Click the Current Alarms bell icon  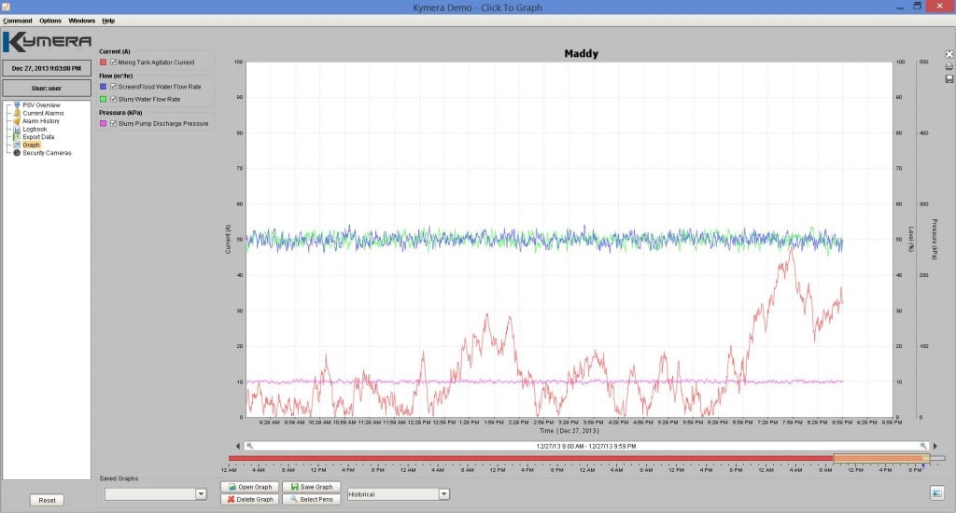coord(17,113)
